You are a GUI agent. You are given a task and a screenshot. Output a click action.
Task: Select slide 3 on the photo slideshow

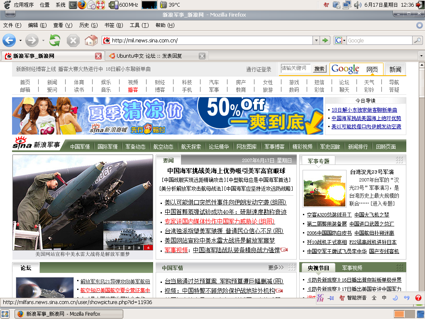pyautogui.click(x=139, y=248)
